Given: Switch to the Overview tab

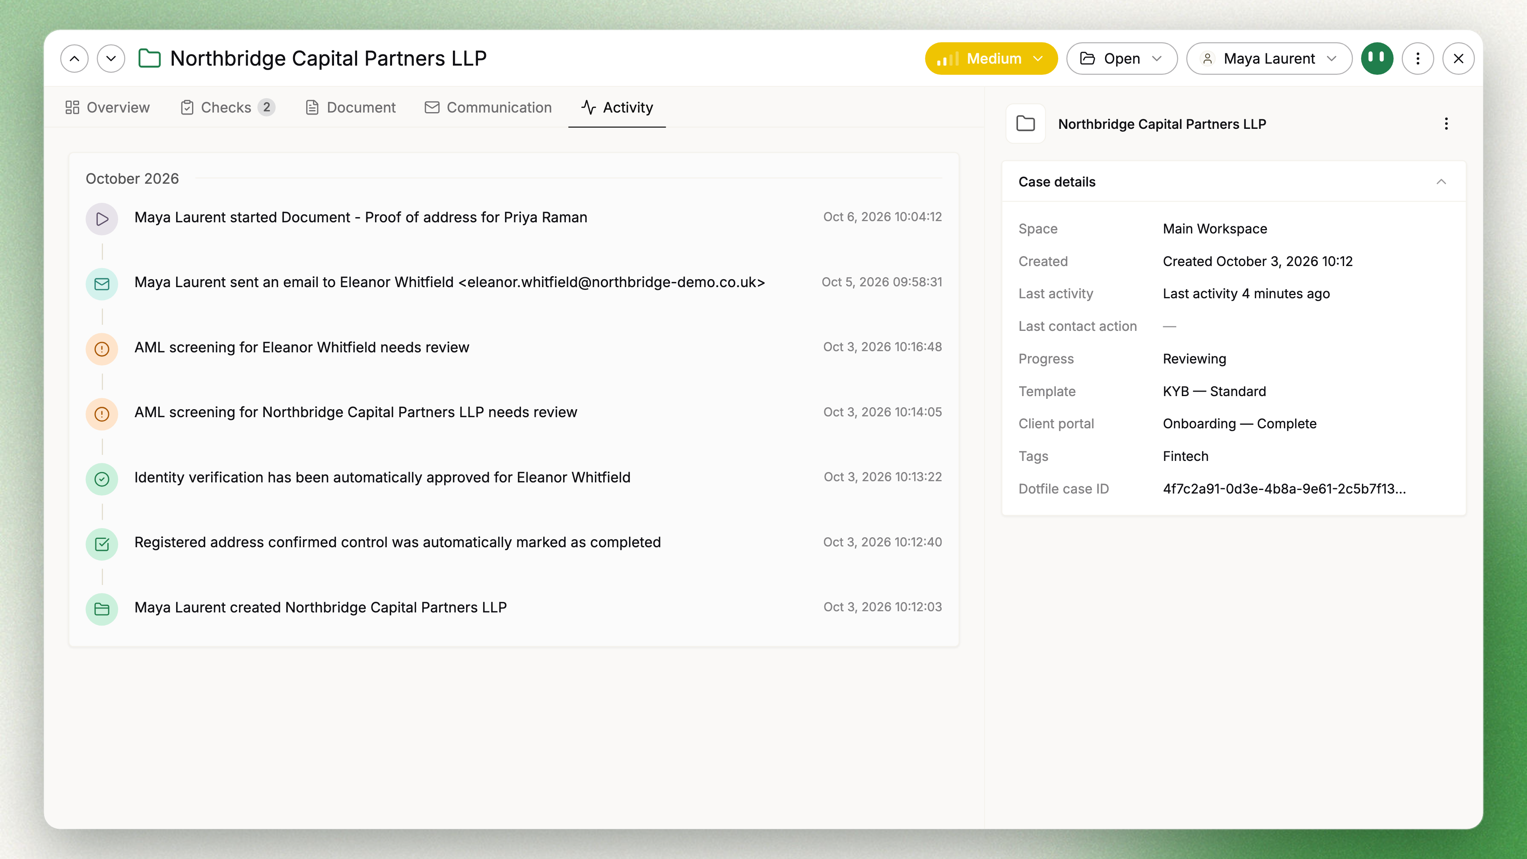Looking at the screenshot, I should tap(107, 107).
